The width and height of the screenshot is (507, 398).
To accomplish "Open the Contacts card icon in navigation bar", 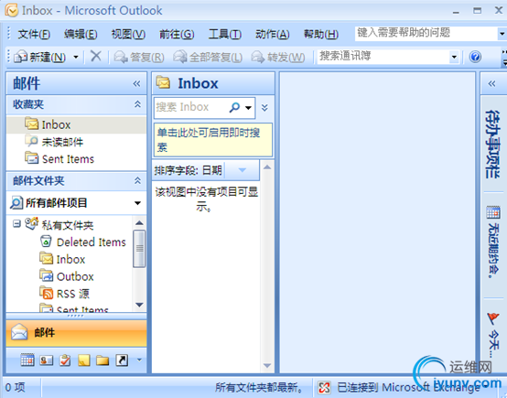I will [47, 360].
